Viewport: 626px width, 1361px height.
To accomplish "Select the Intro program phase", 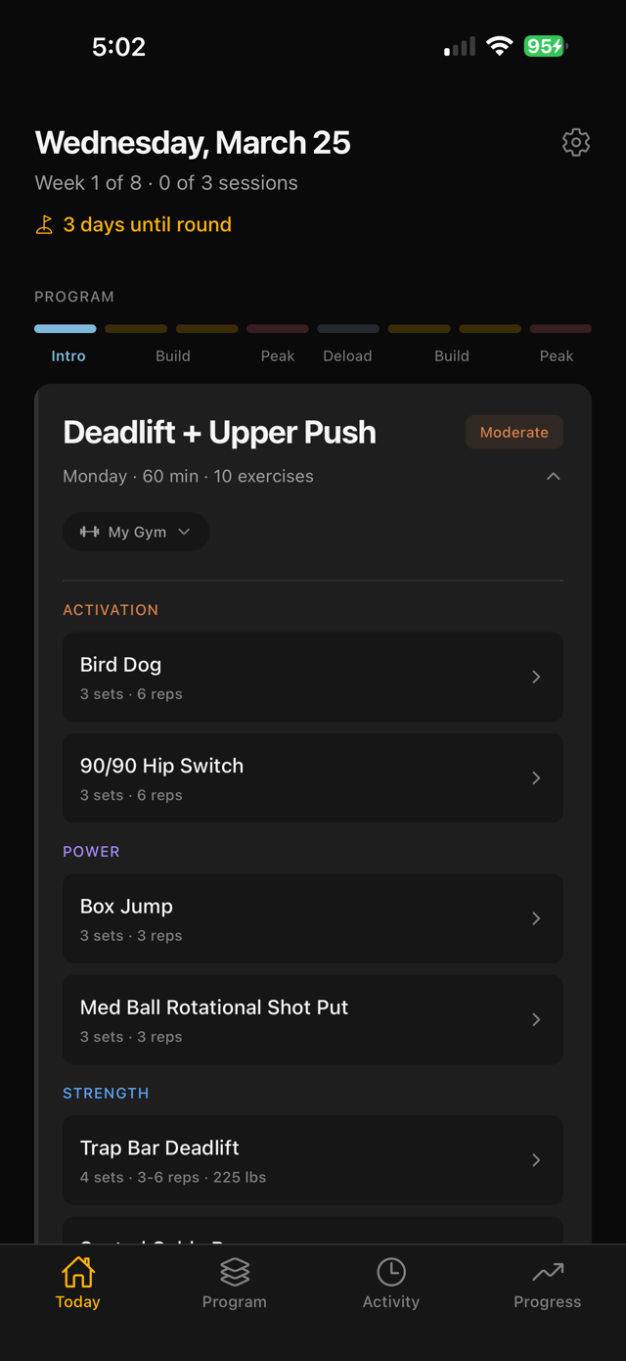I will pyautogui.click(x=67, y=355).
